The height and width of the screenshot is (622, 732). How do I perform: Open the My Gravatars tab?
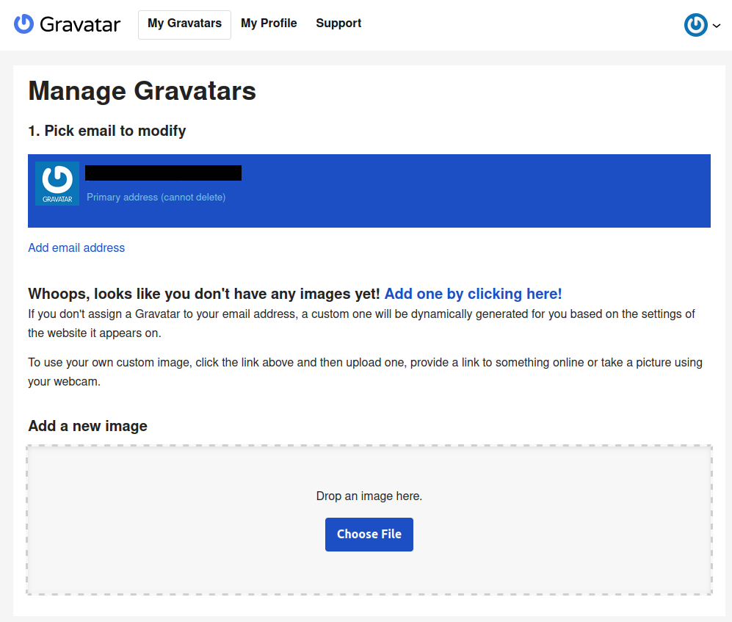184,24
